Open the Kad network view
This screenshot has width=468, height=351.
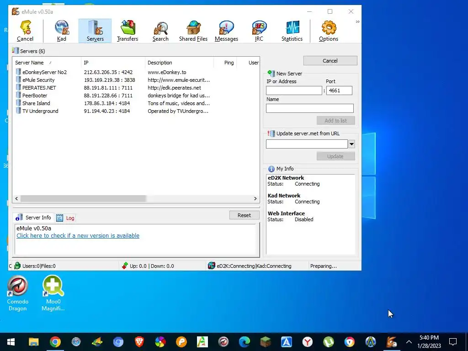tap(62, 31)
